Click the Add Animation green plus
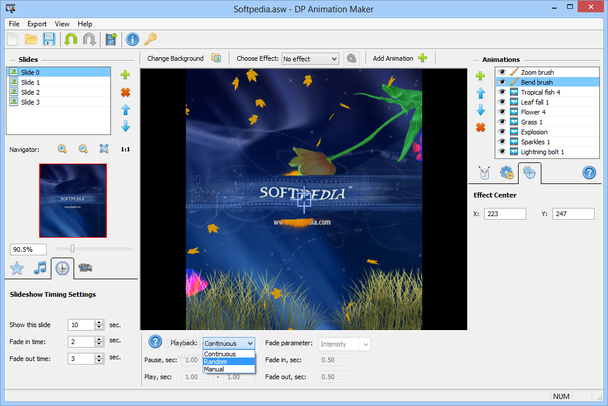Viewport: 608px width, 406px height. pos(423,58)
